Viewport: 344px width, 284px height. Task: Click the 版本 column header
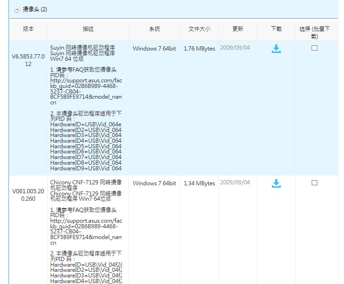(28, 29)
